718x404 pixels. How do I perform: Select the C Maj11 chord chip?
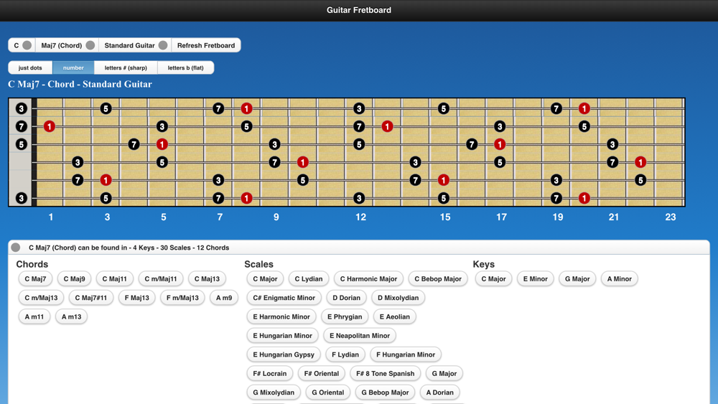point(114,278)
